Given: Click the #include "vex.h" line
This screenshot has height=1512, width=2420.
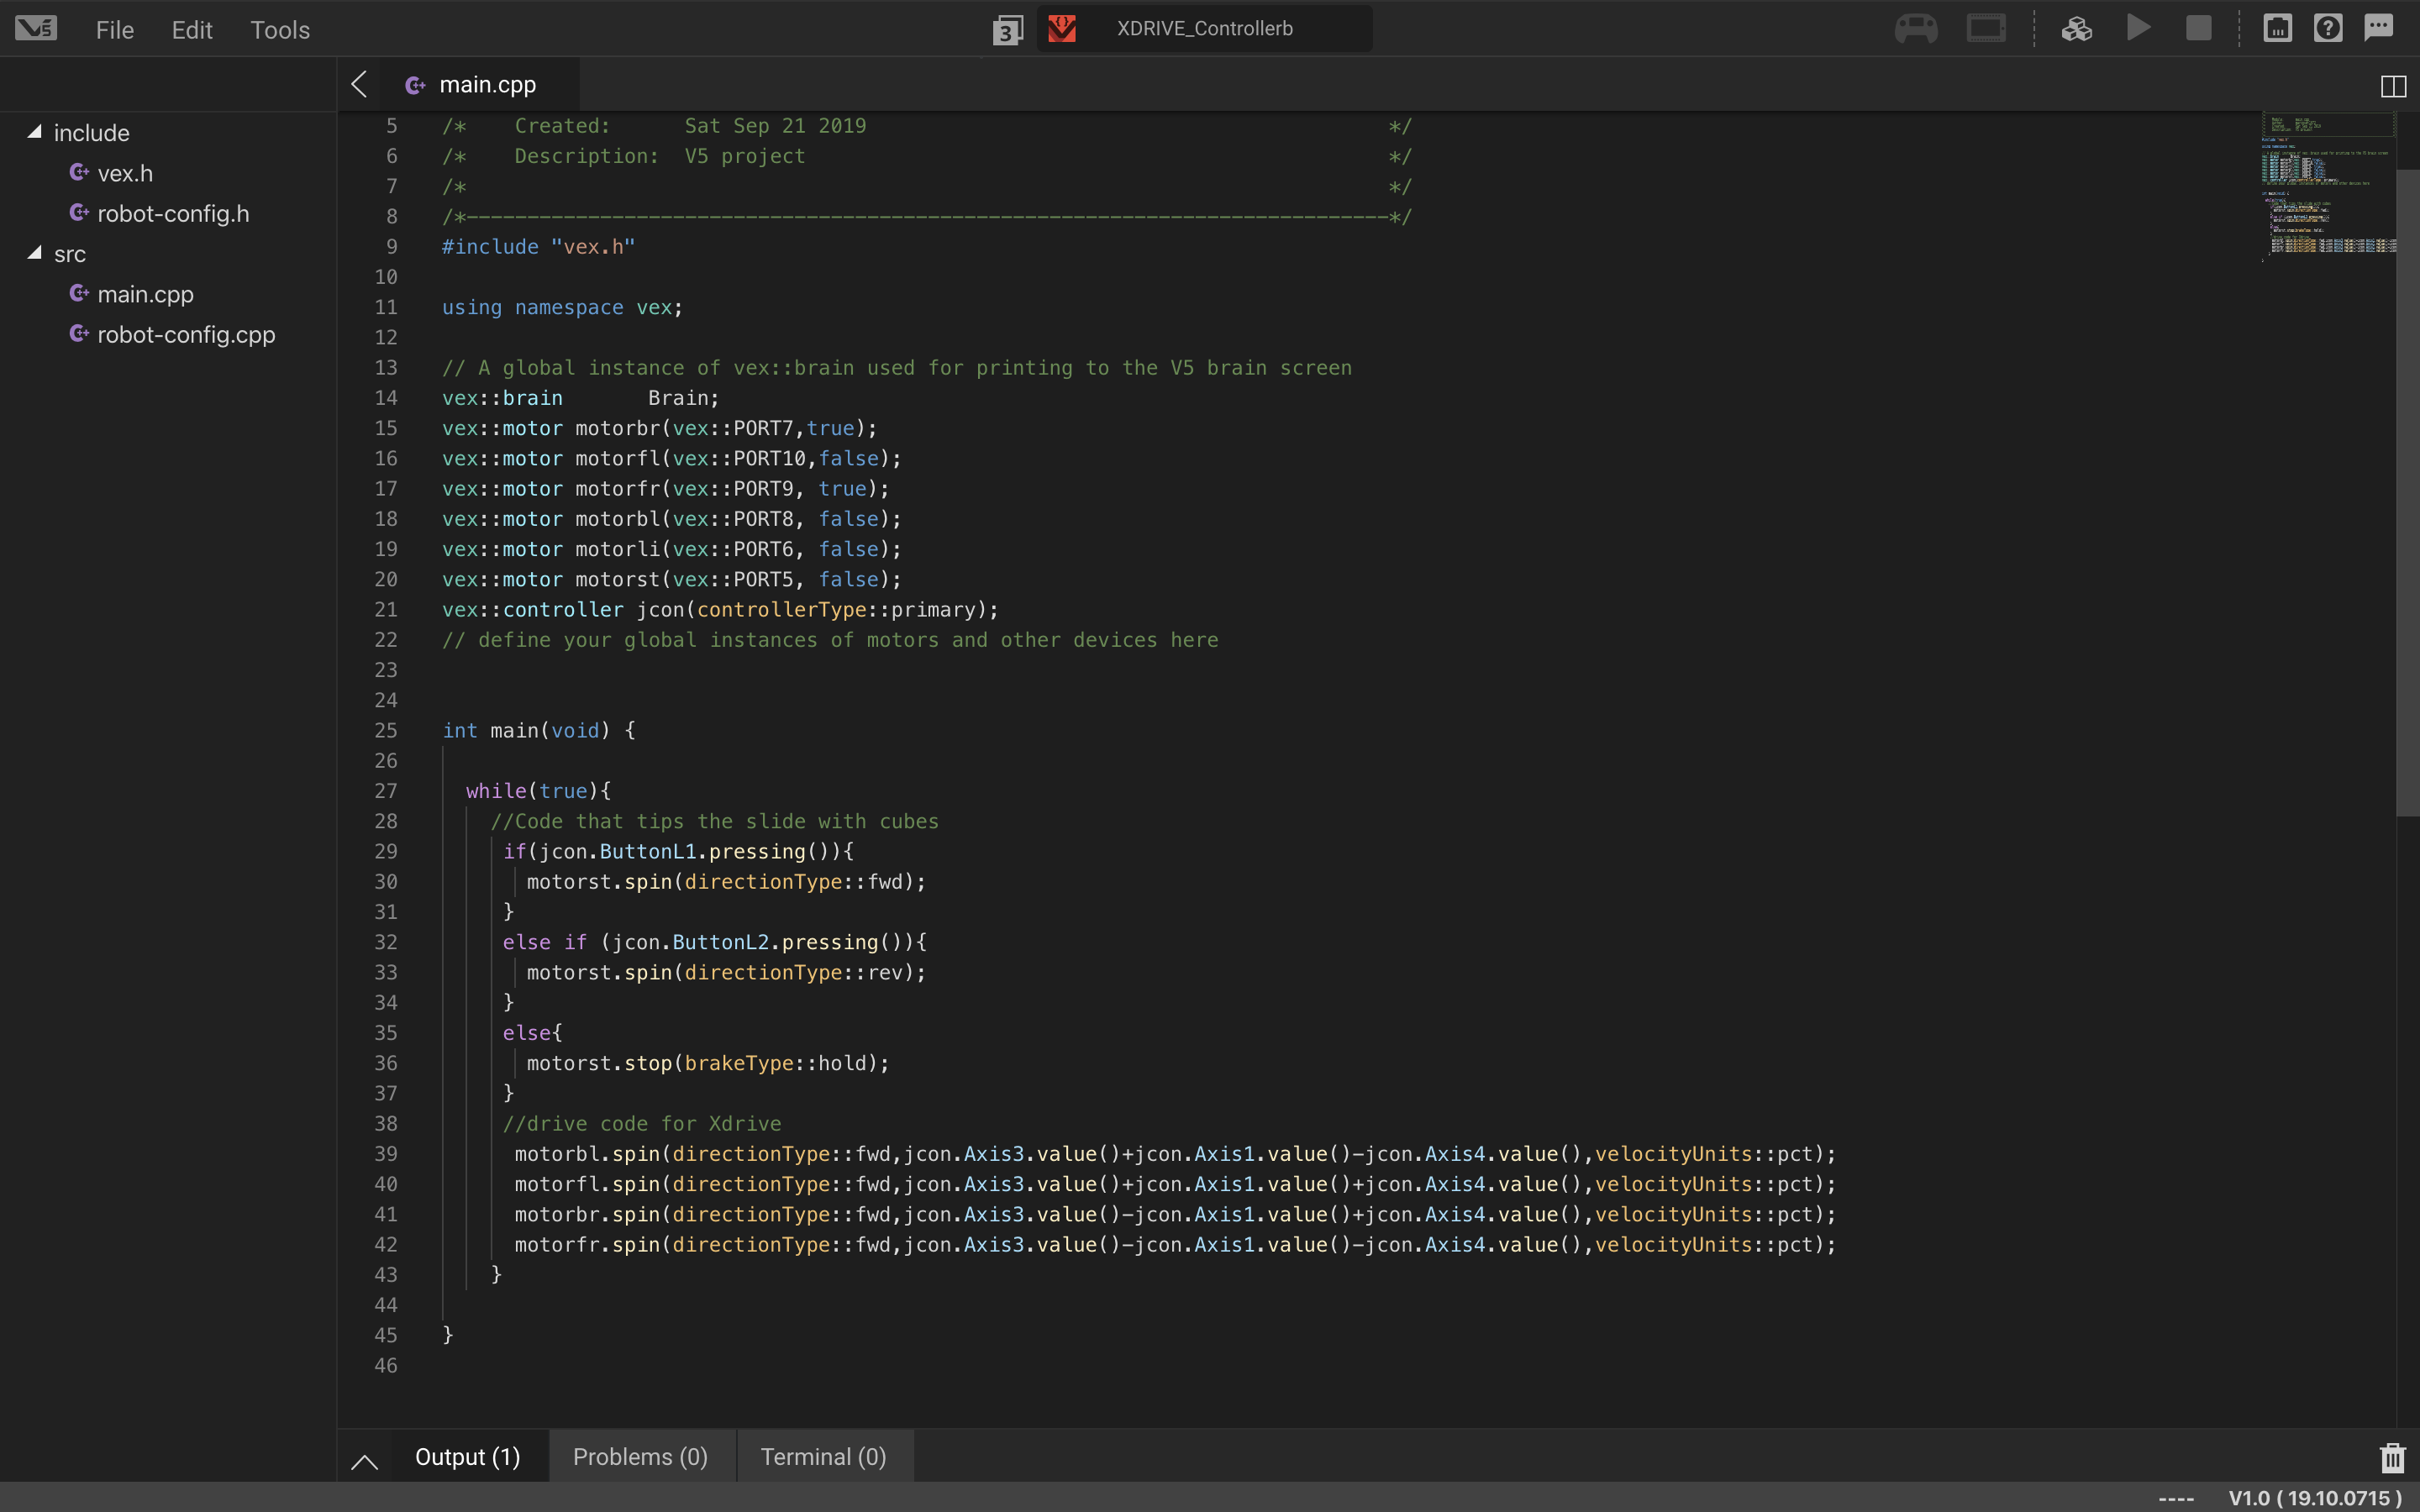Looking at the screenshot, I should [x=538, y=246].
